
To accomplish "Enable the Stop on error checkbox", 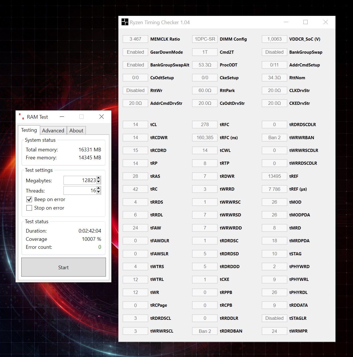I will pyautogui.click(x=29, y=208).
